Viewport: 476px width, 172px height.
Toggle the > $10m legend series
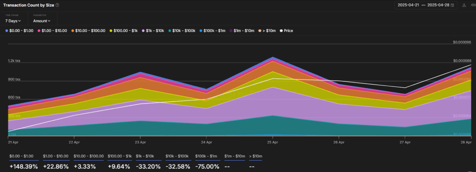tap(267, 31)
